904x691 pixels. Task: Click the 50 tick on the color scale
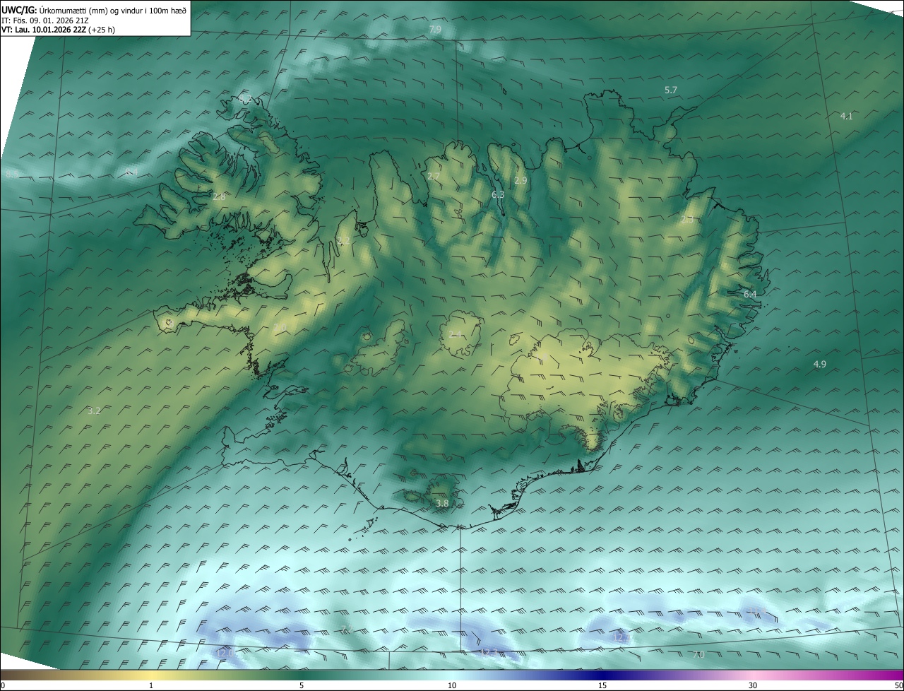pyautogui.click(x=898, y=685)
